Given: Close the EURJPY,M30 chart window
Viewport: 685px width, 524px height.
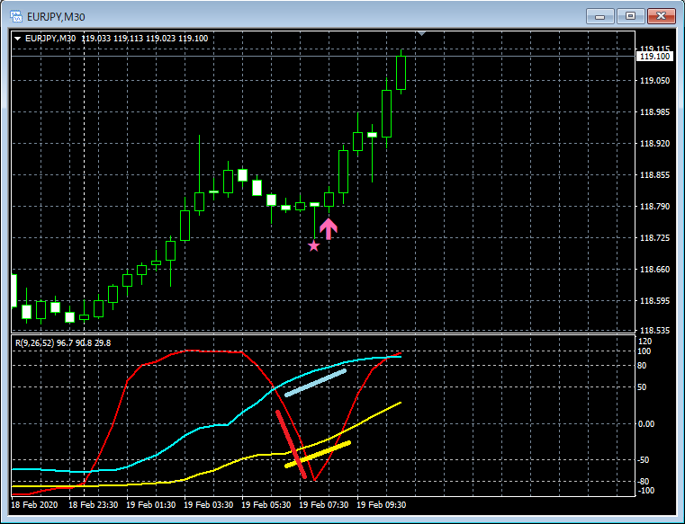Looking at the screenshot, I should [662, 16].
